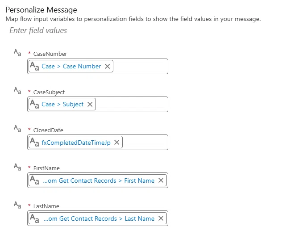Viewport: 307px width, 235px height.
Task: Click empty area of CaseSubject input field
Action: click(132, 104)
